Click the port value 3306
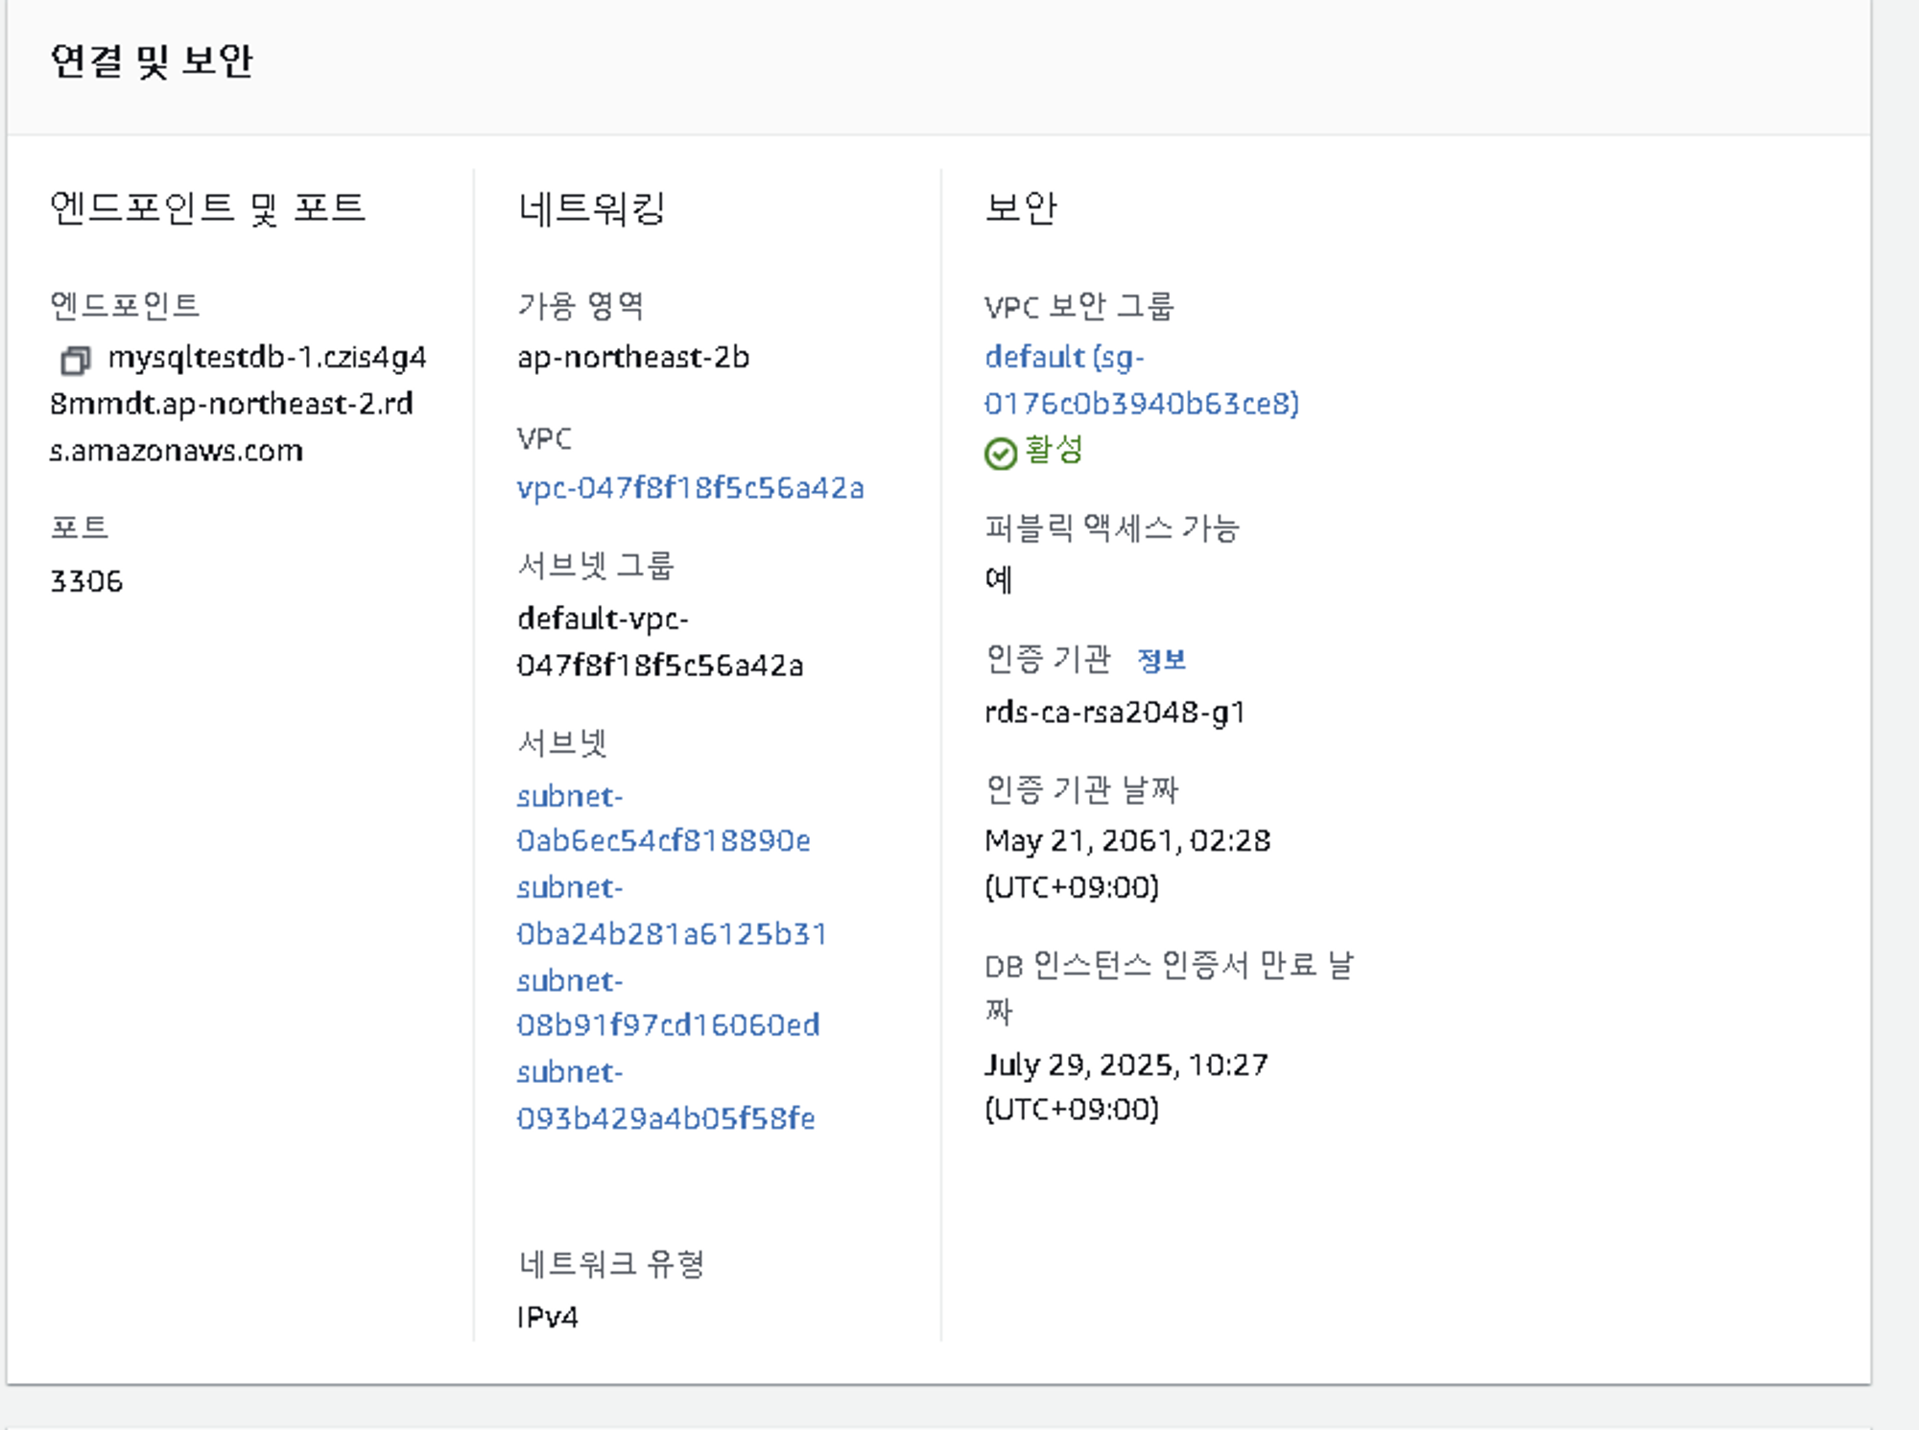Viewport: 1919px width, 1430px height. [x=86, y=581]
